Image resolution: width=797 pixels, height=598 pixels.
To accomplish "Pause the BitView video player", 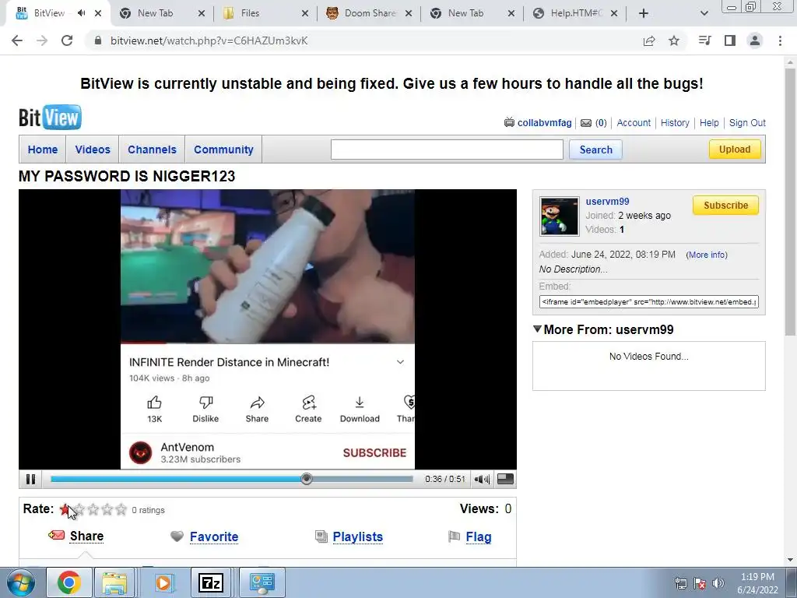I will pos(30,479).
